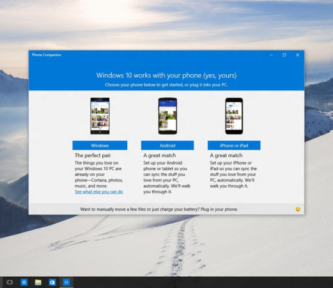Click 'A great match' under Android
This screenshot has width=333, height=288.
(x=160, y=155)
